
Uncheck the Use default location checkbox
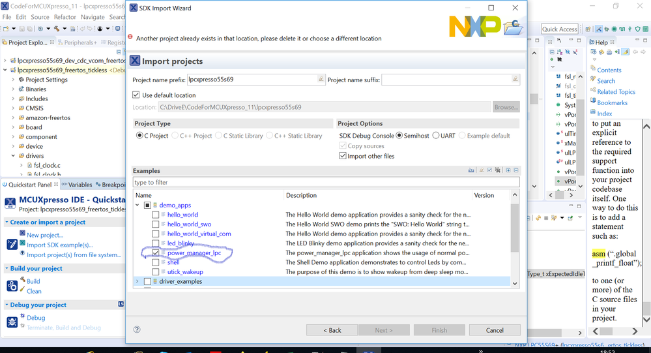[x=136, y=95]
